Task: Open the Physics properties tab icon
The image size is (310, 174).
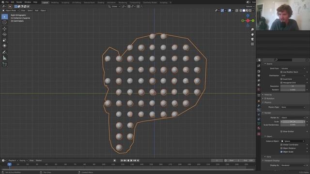Action: tap(259, 115)
